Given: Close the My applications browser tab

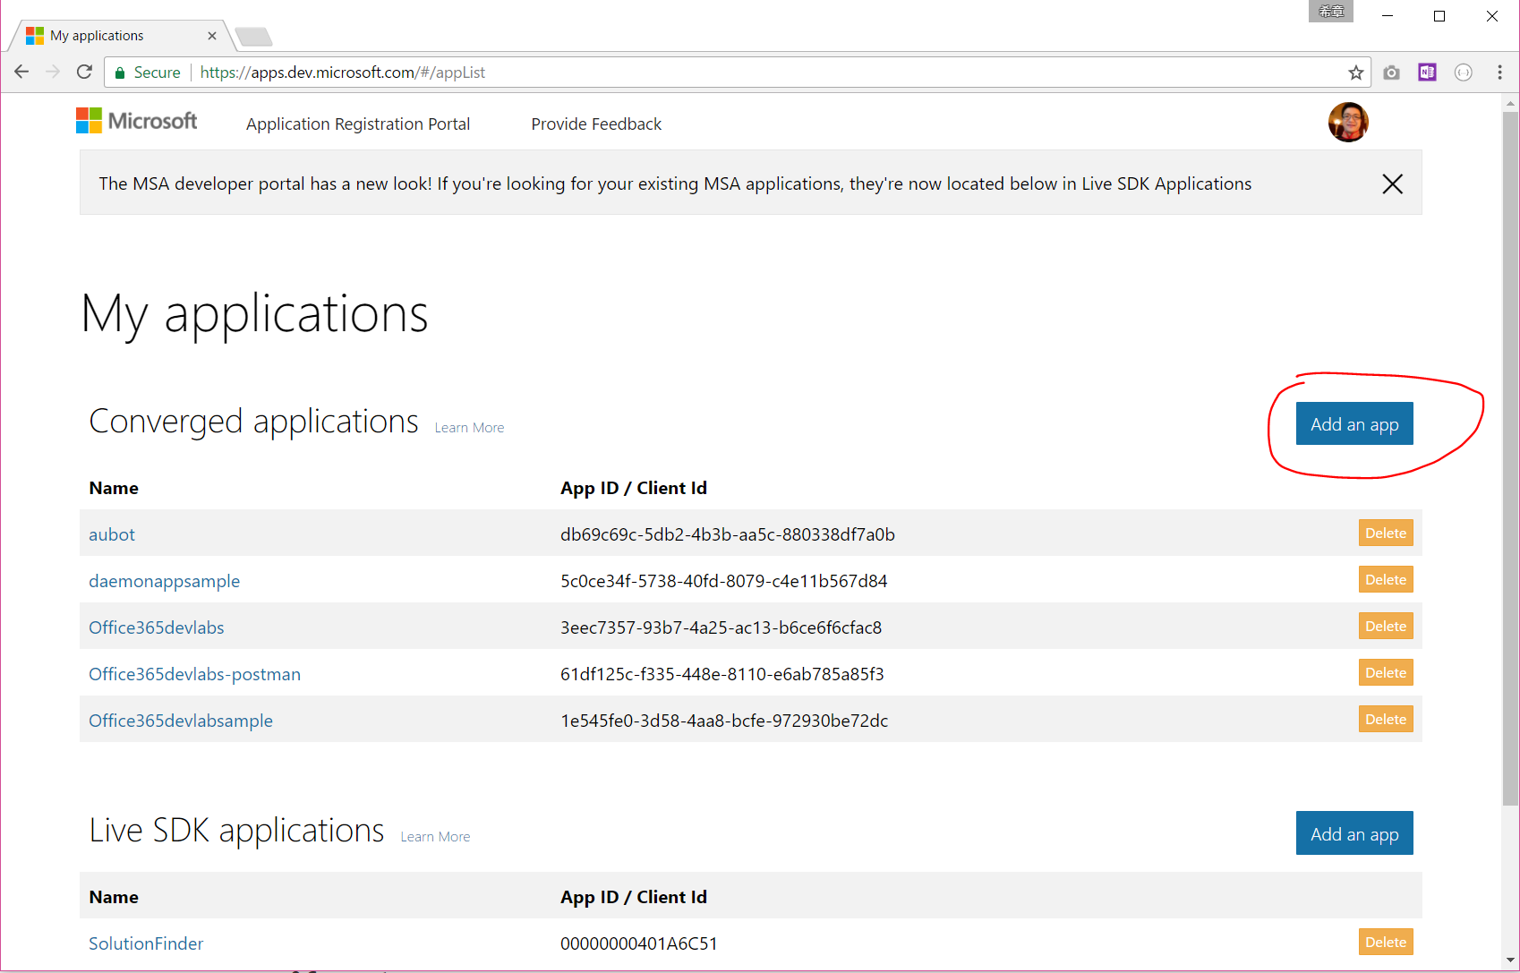Looking at the screenshot, I should (212, 36).
